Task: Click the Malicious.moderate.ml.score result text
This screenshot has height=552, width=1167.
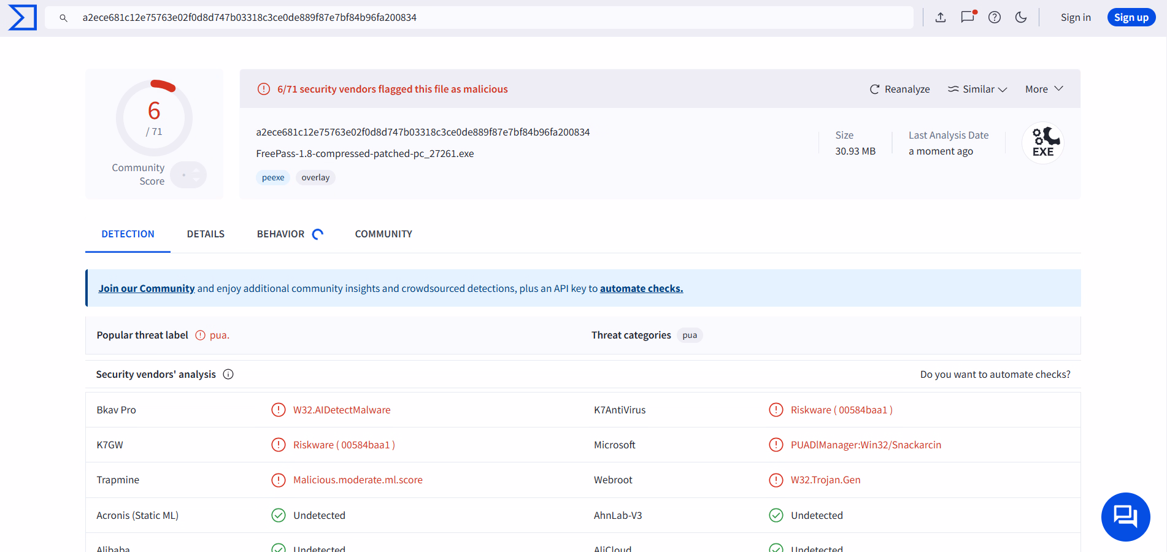Action: (358, 480)
